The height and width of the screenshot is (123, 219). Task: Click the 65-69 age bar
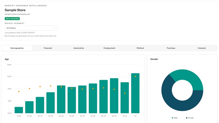[114, 96]
